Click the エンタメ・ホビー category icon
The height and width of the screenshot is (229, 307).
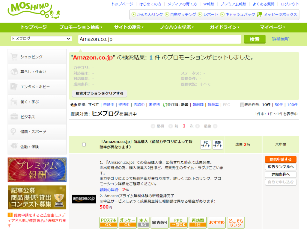click(x=14, y=87)
